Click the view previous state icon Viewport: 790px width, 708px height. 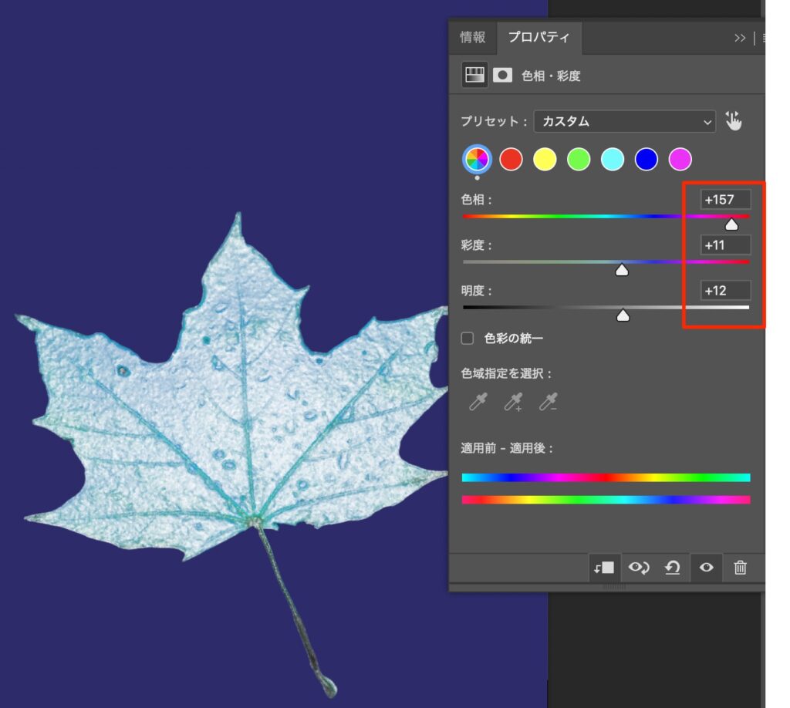pyautogui.click(x=638, y=568)
